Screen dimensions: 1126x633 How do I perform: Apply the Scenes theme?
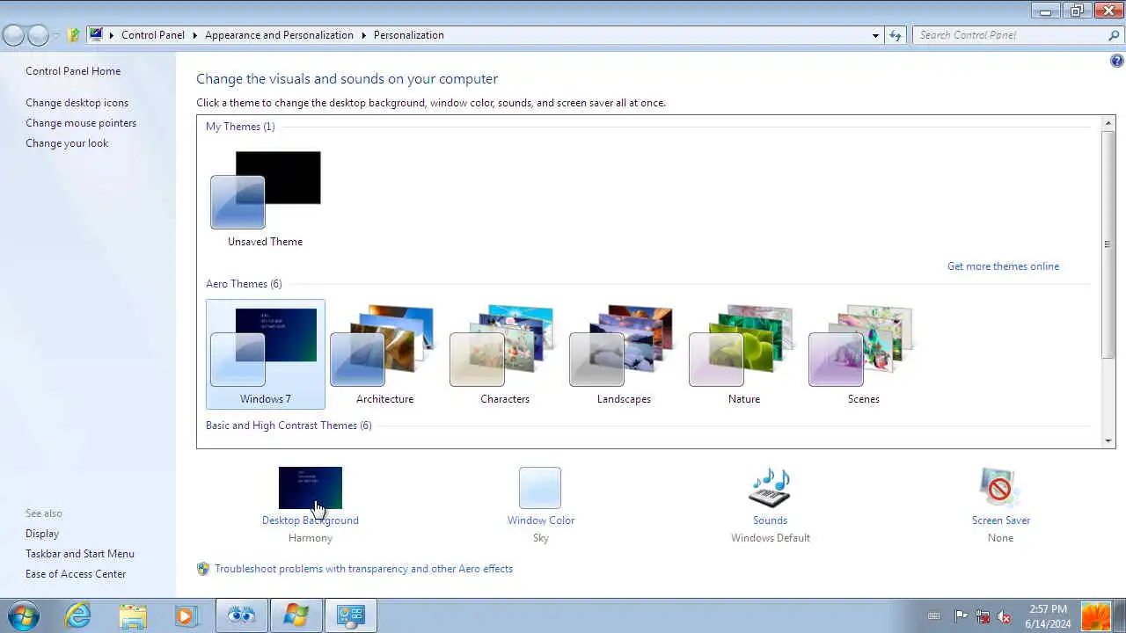tap(863, 354)
